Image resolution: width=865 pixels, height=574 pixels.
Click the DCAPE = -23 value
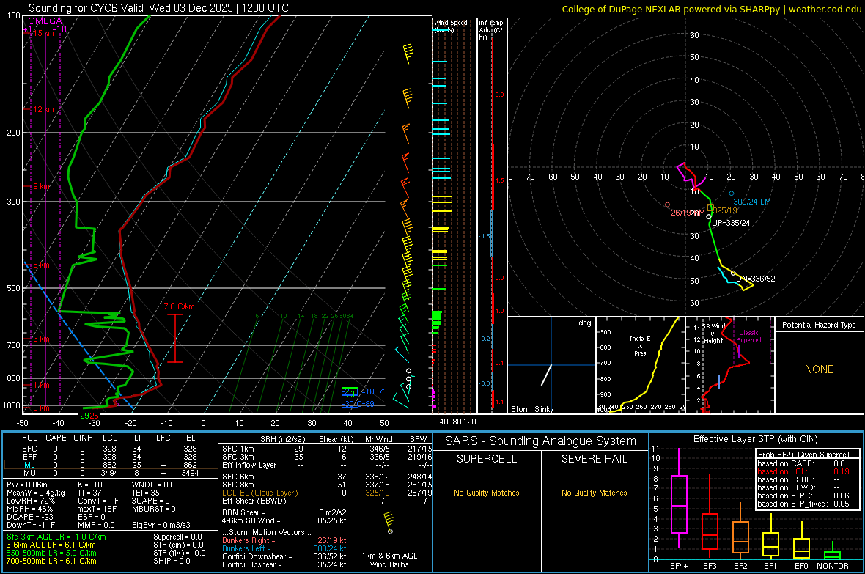click(x=30, y=517)
